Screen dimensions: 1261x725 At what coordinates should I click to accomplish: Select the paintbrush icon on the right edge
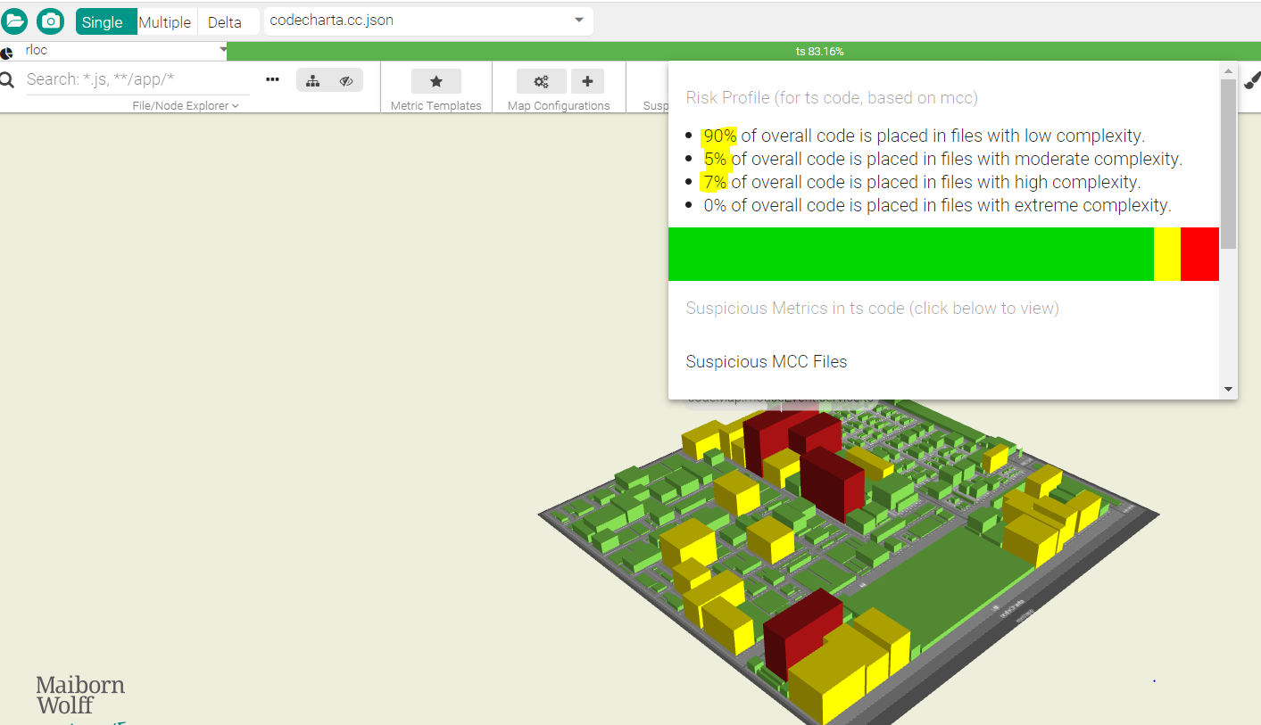[x=1252, y=79]
